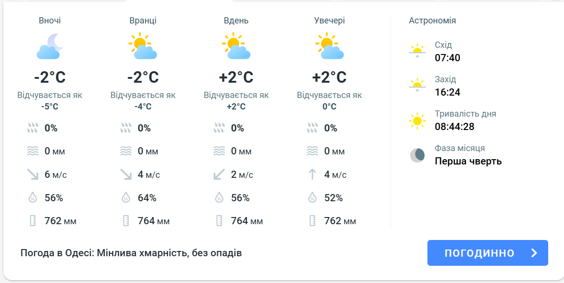
Task: Click the sunset icon next to Захід
Action: point(418,85)
